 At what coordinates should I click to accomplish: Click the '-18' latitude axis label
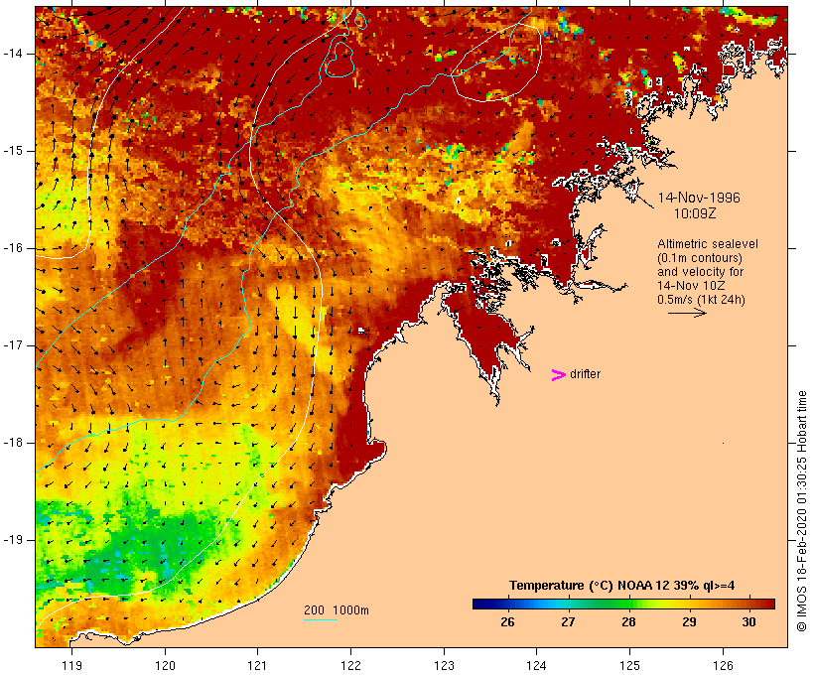(x=14, y=443)
